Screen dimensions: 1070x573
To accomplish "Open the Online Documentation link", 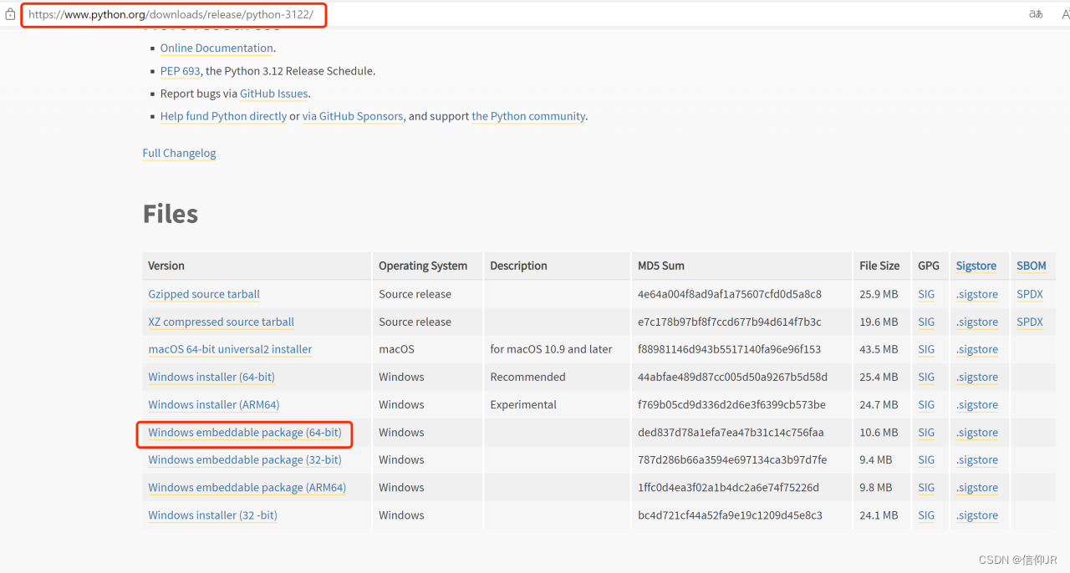I will (217, 48).
